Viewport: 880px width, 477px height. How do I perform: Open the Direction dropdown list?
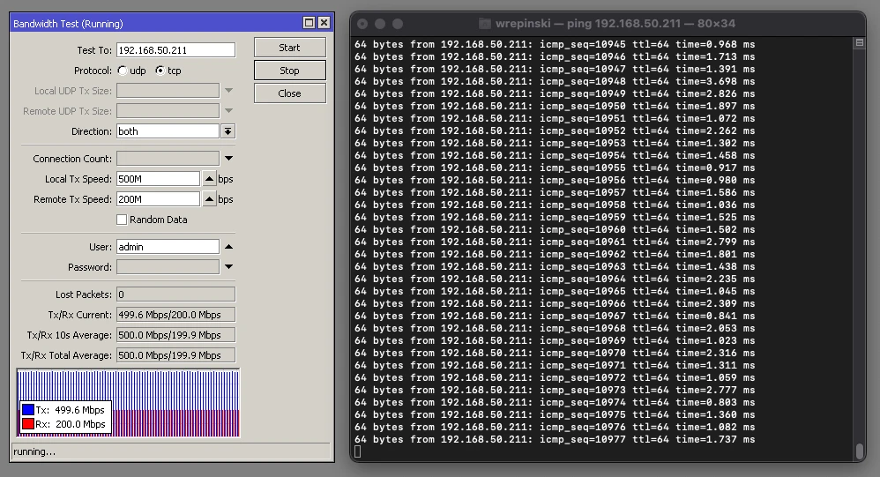(x=227, y=131)
